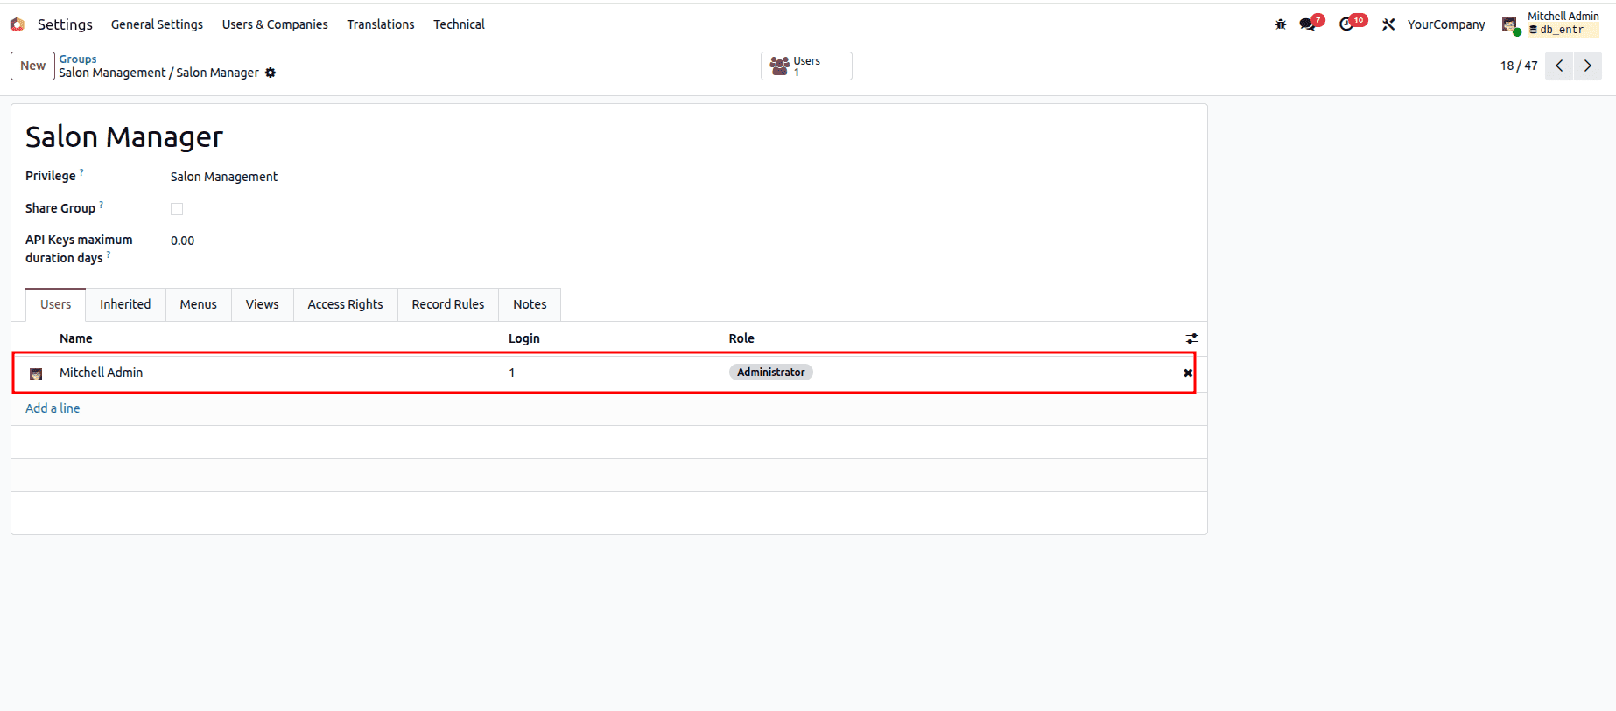Remove Mitchell Admin row with the x icon
The height and width of the screenshot is (711, 1616).
pos(1188,373)
